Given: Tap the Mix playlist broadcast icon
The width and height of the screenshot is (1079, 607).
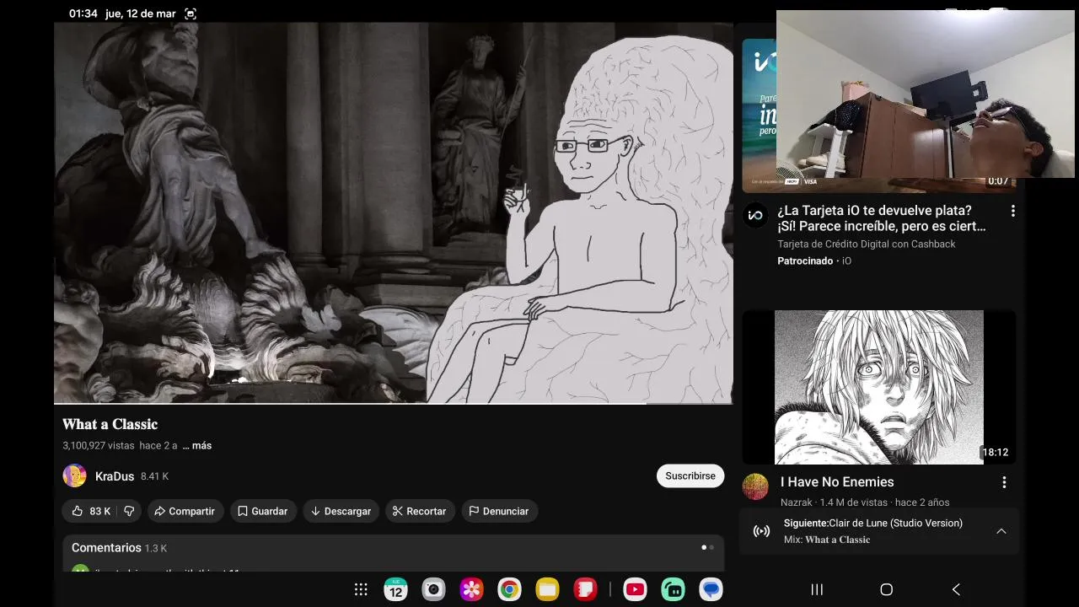Looking at the screenshot, I should [x=761, y=531].
